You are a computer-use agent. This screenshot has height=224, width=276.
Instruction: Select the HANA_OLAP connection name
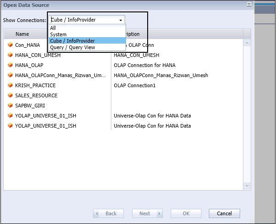29,65
